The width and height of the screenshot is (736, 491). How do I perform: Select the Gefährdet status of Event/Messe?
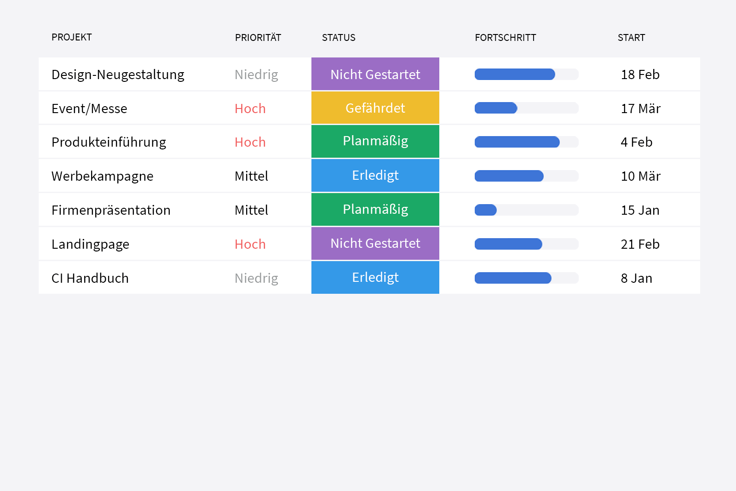tap(375, 108)
